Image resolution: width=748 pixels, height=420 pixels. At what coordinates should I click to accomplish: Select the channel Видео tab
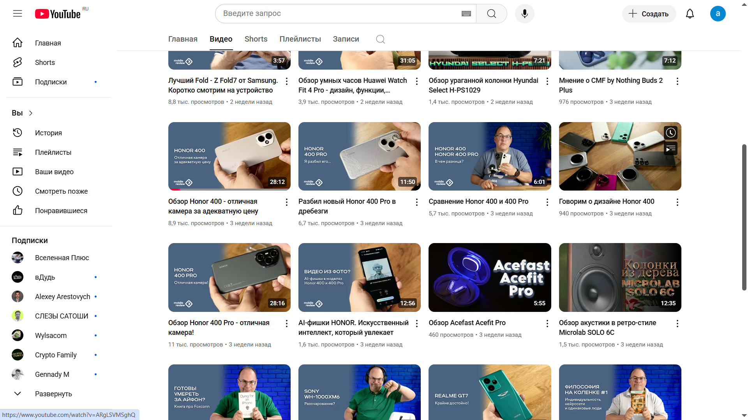click(221, 39)
